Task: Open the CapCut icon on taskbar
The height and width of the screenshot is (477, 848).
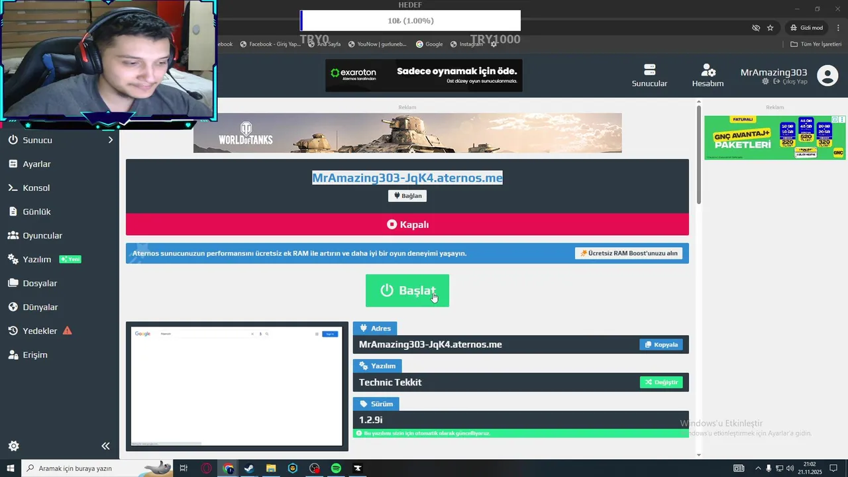Action: [358, 468]
